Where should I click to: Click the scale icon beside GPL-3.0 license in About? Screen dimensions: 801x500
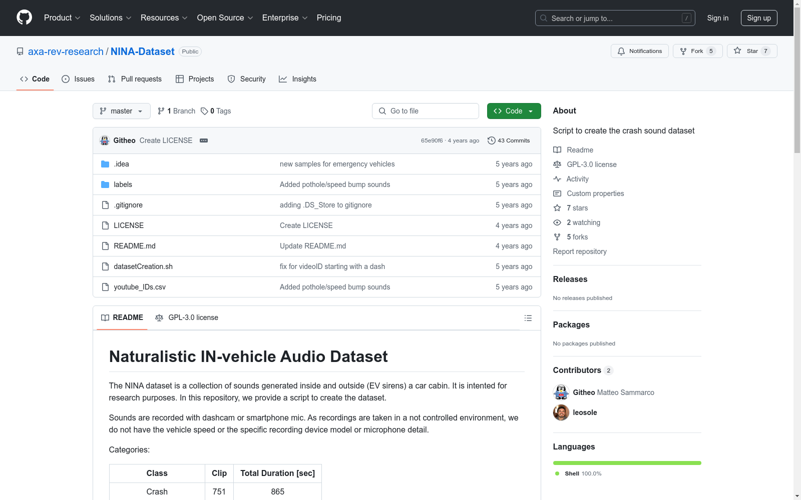557,164
